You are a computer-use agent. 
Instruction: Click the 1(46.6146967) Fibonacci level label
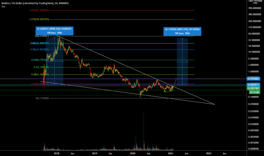click(x=42, y=36)
